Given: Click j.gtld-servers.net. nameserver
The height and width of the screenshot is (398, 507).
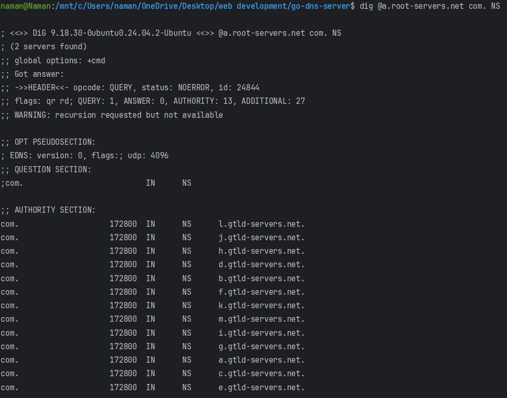Looking at the screenshot, I should pos(262,238).
